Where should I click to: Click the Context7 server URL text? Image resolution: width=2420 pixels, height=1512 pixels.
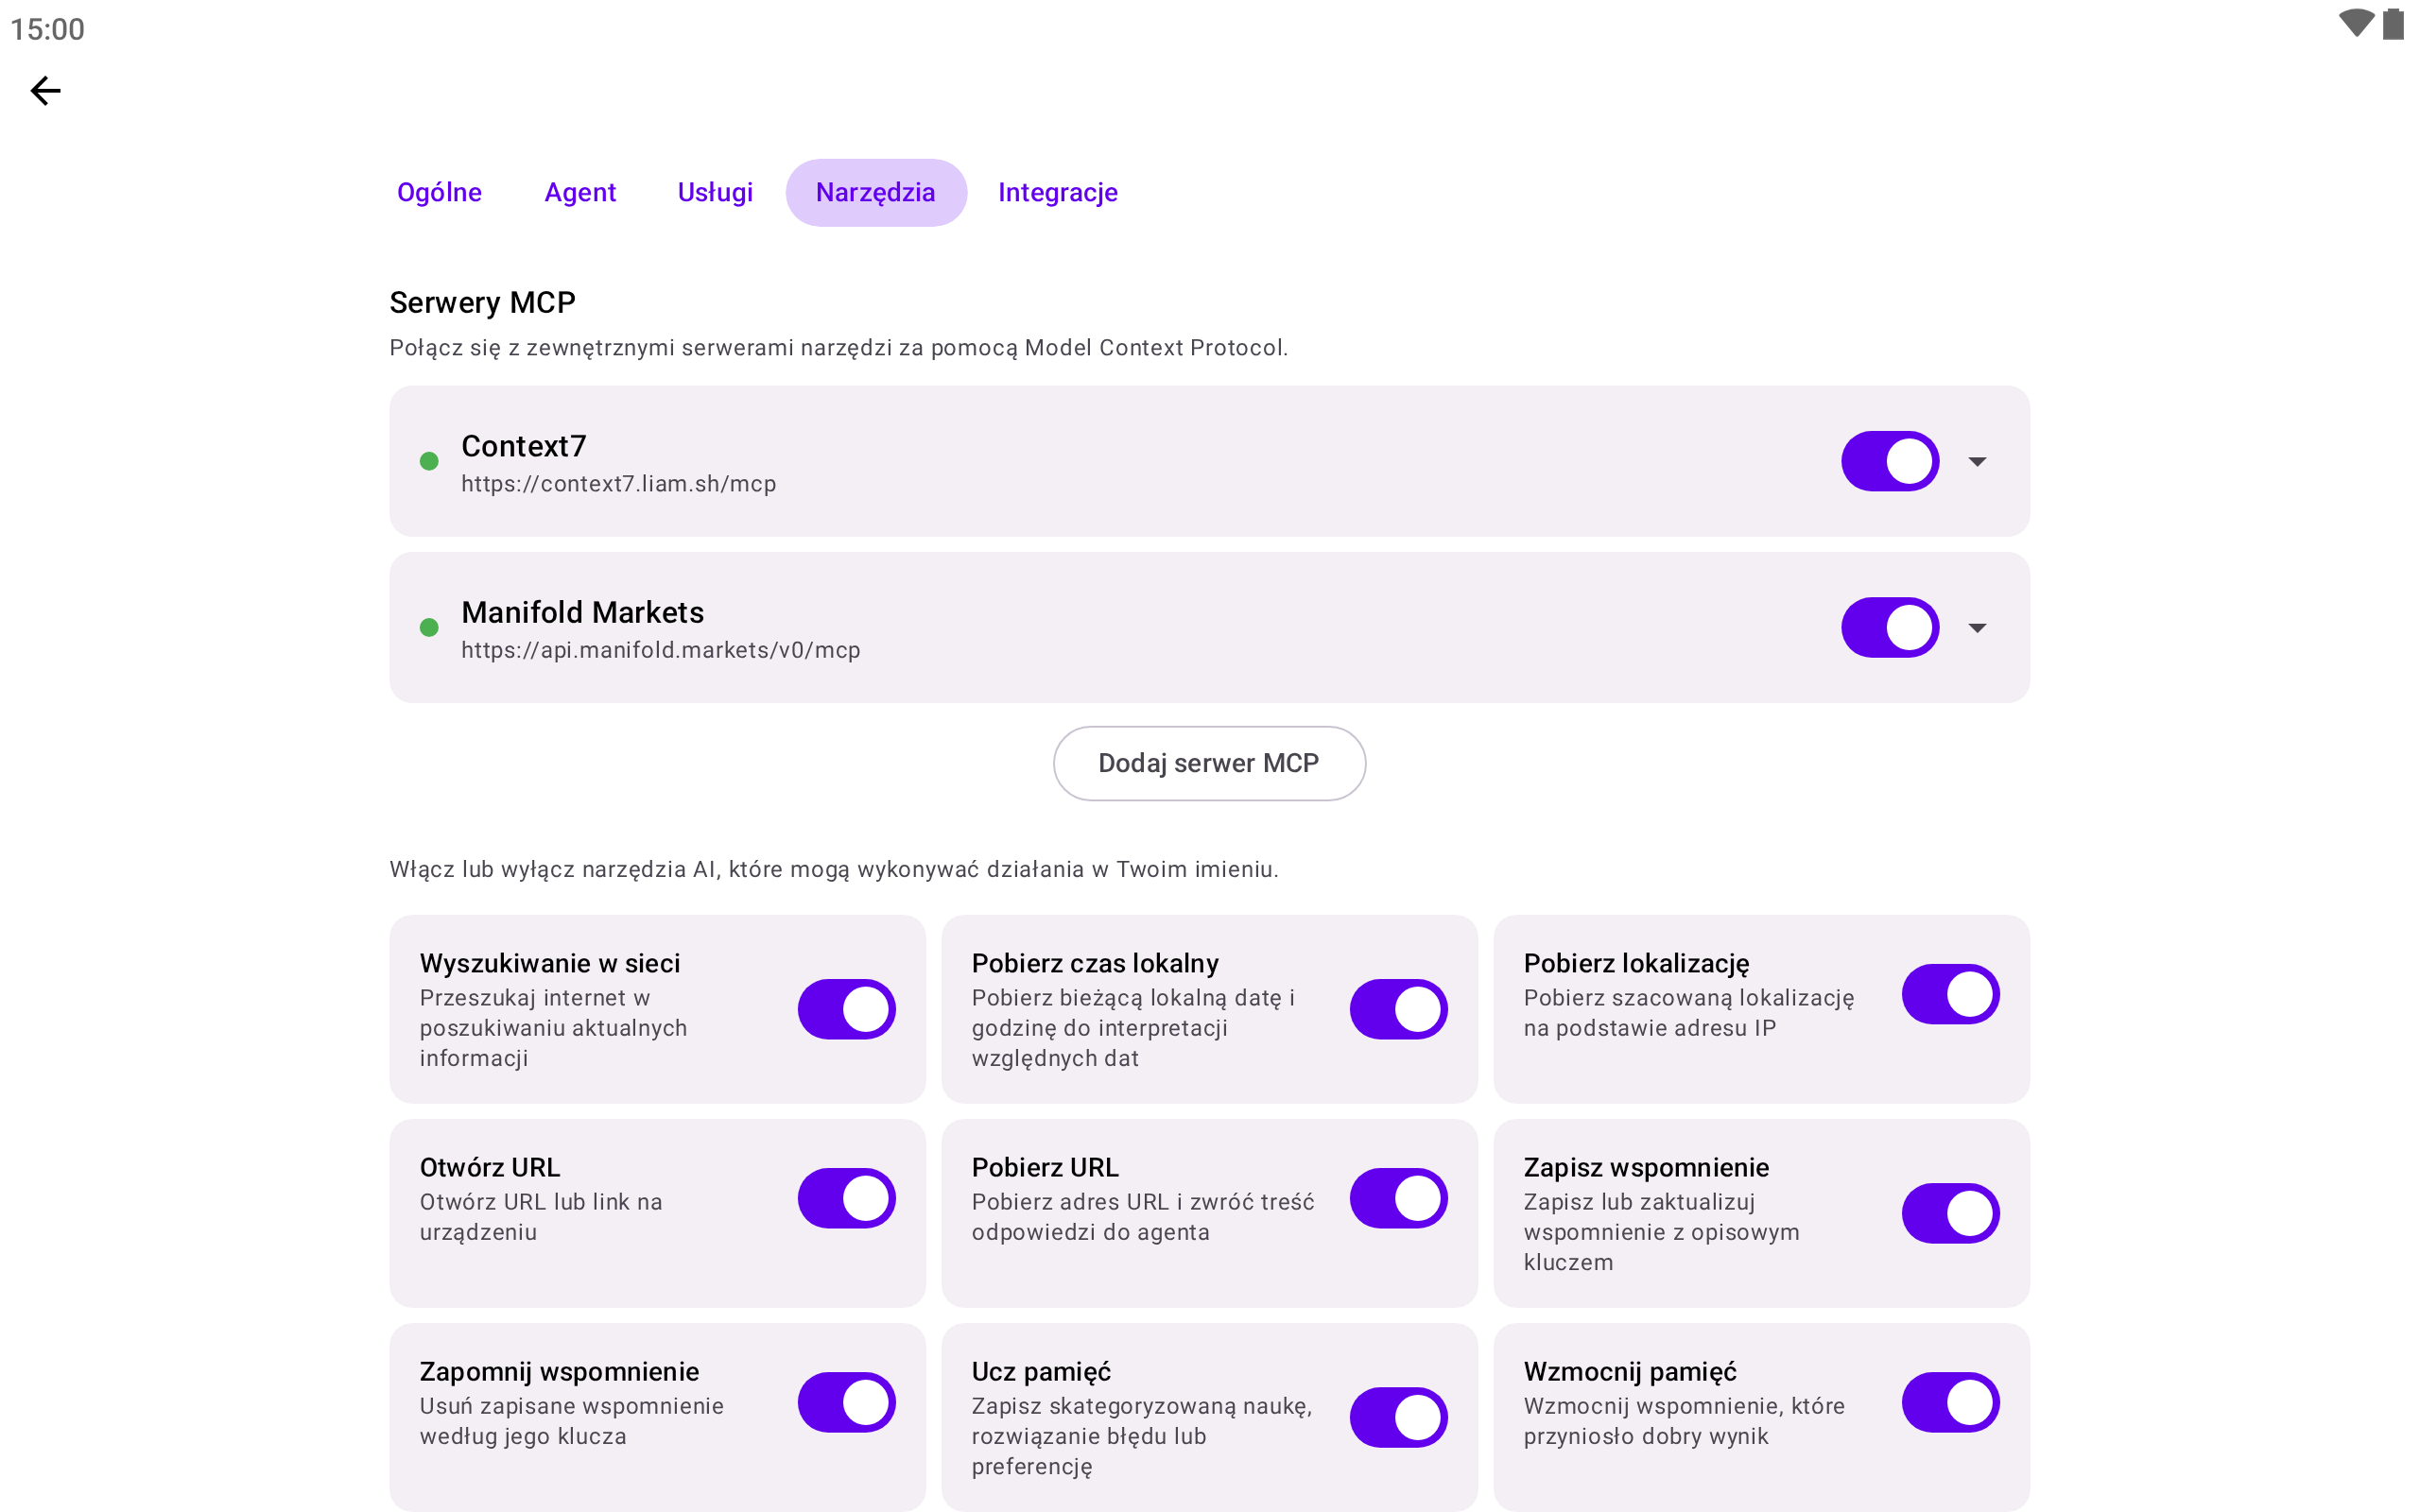(618, 484)
